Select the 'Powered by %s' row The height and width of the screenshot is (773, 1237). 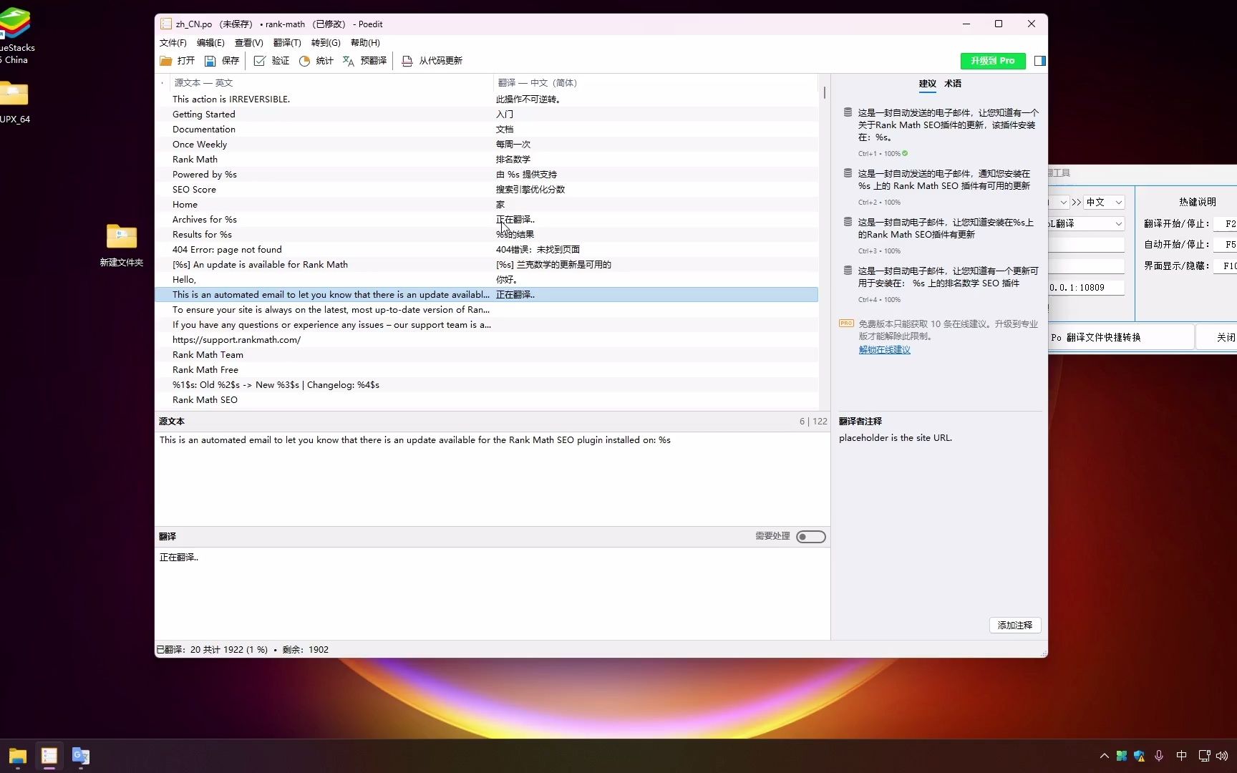pos(487,175)
